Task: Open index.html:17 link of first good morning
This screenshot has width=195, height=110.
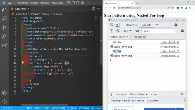Action: (x=170, y=47)
